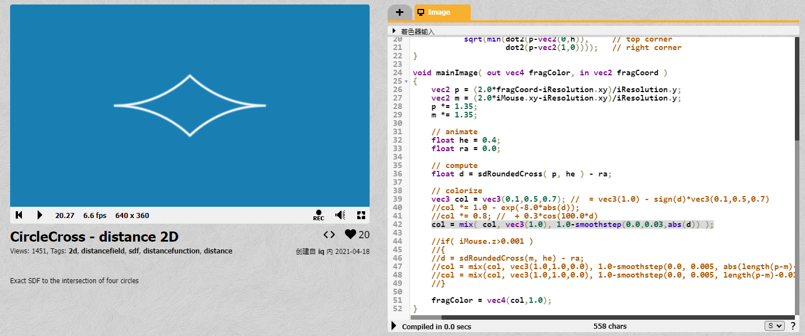Click the 6.6 fps readout
This screenshot has width=805, height=336.
[x=95, y=215]
